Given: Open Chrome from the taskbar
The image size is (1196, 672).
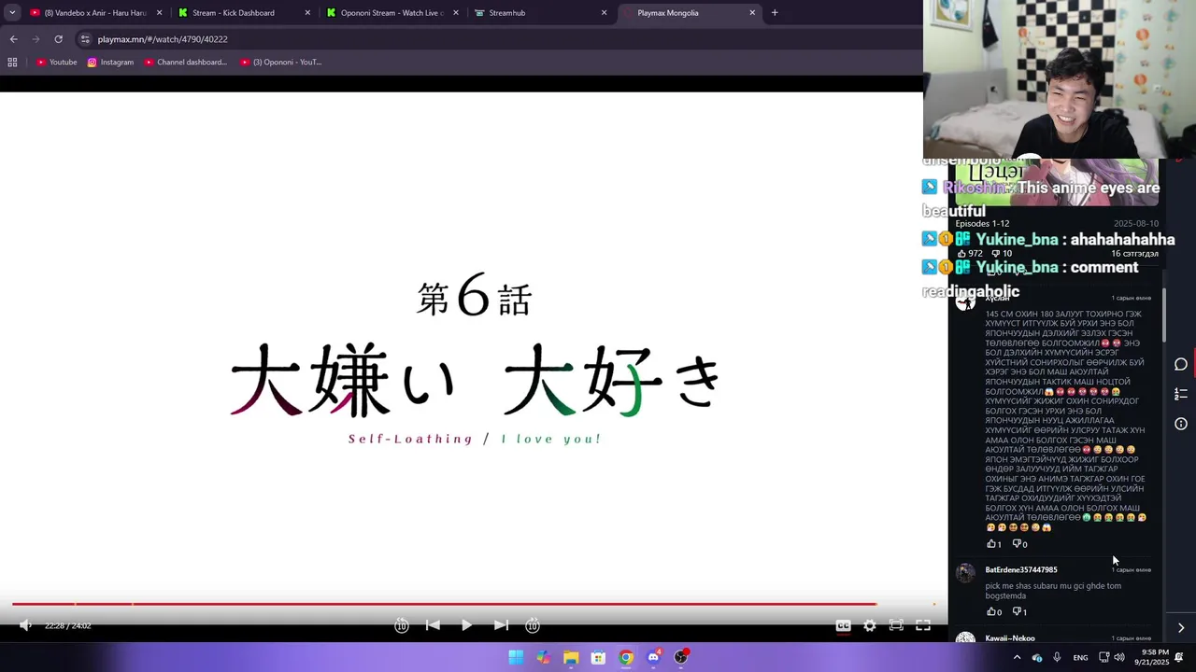Looking at the screenshot, I should 626,657.
